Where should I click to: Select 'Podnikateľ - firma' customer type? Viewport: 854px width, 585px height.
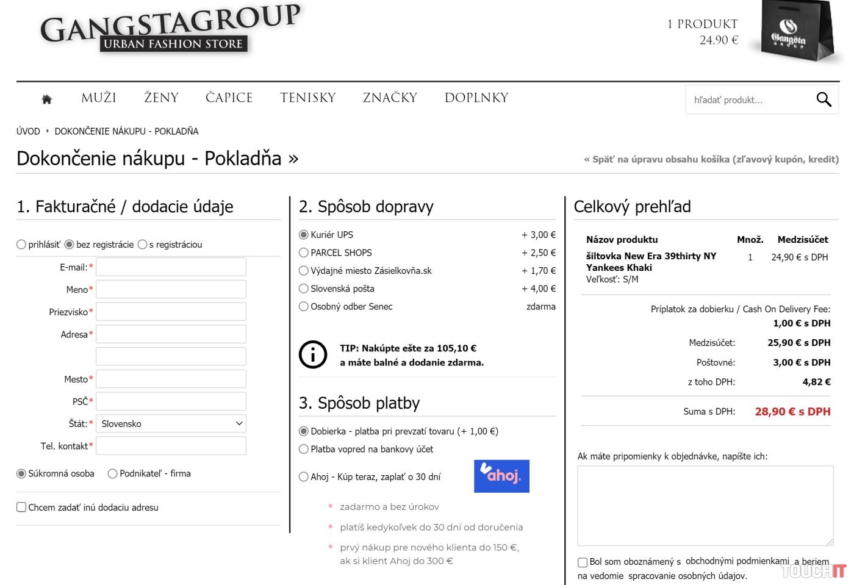pos(112,473)
